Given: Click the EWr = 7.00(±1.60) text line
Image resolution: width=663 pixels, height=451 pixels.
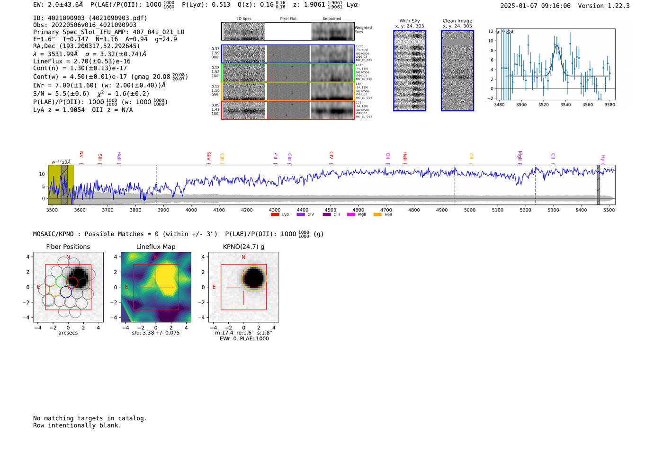Looking at the screenshot, I should coord(99,85).
